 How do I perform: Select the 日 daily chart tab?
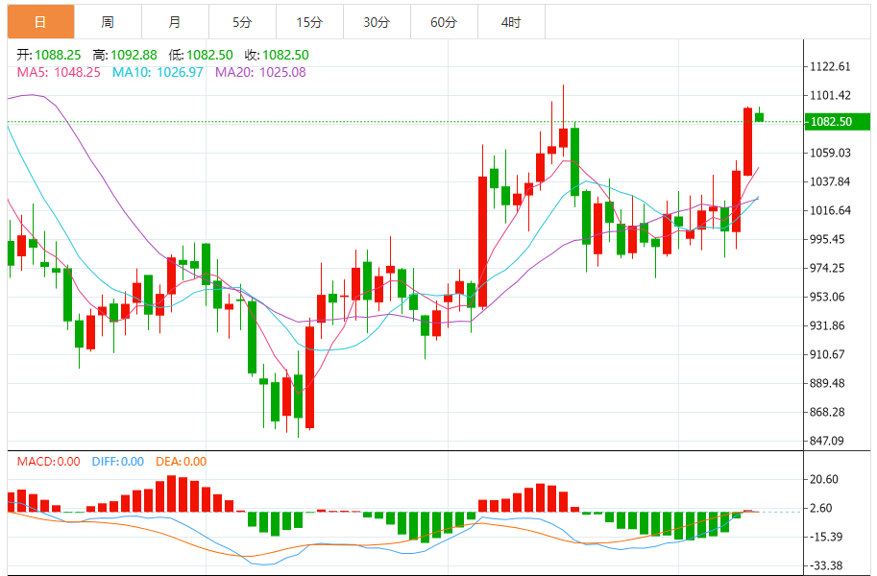[41, 22]
